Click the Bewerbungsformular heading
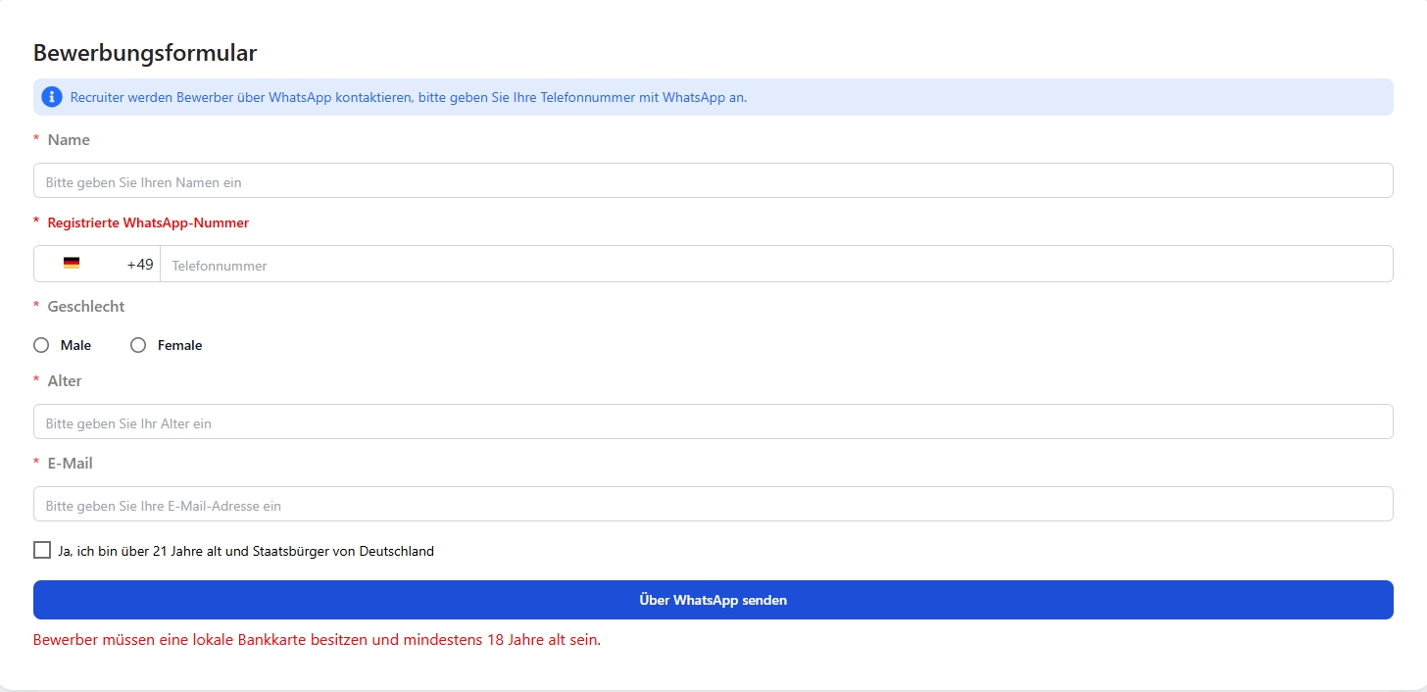Image resolution: width=1427 pixels, height=692 pixels. (x=145, y=53)
